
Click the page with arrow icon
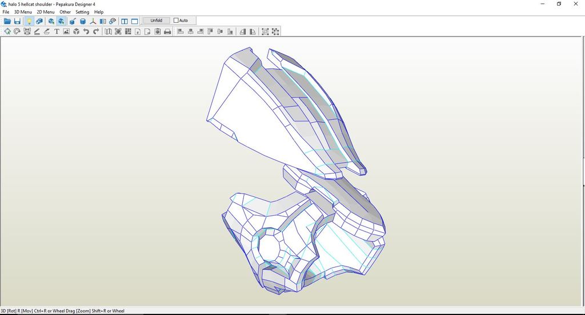(x=147, y=32)
